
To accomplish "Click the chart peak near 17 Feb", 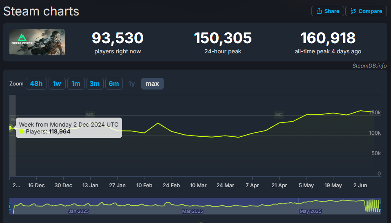I will (158, 123).
